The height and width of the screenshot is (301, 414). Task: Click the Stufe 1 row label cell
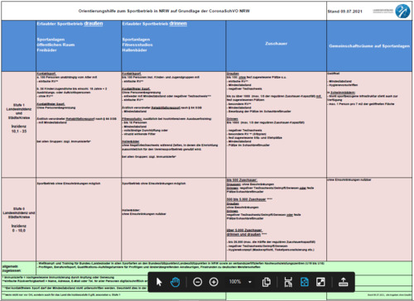pyautogui.click(x=19, y=125)
